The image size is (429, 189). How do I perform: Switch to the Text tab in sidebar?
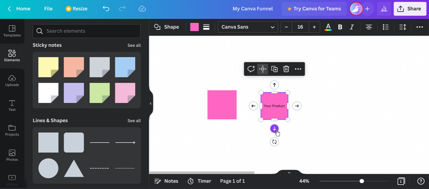(12, 105)
